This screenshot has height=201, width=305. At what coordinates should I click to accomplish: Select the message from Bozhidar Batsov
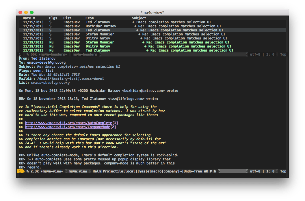pyautogui.click(x=101, y=26)
